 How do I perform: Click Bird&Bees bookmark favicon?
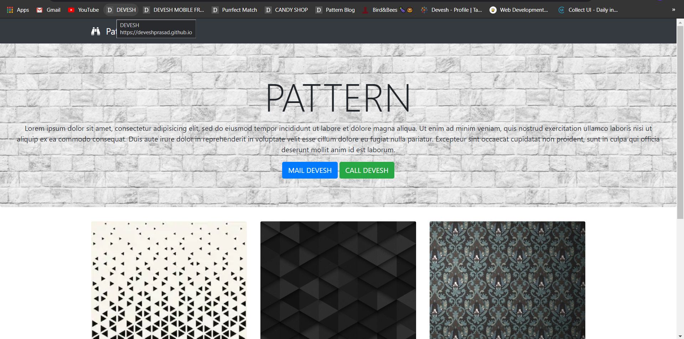click(x=366, y=10)
